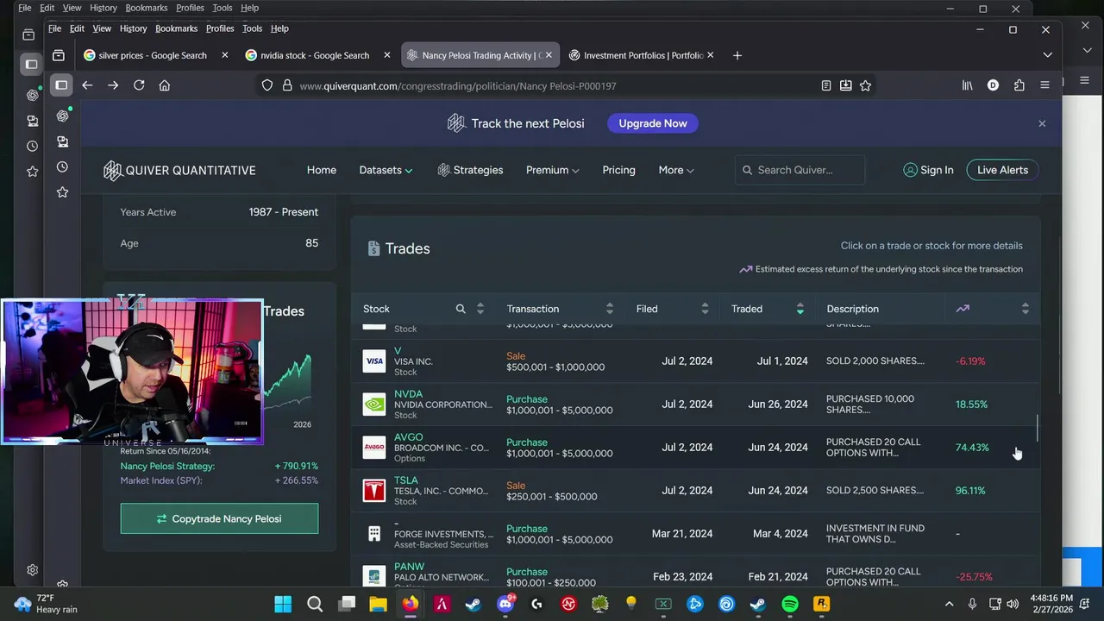
Task: Open front window Profiles menu
Action: (x=220, y=28)
